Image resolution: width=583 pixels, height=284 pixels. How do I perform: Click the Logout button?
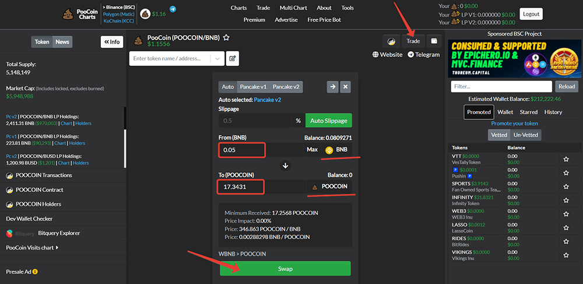coord(531,14)
